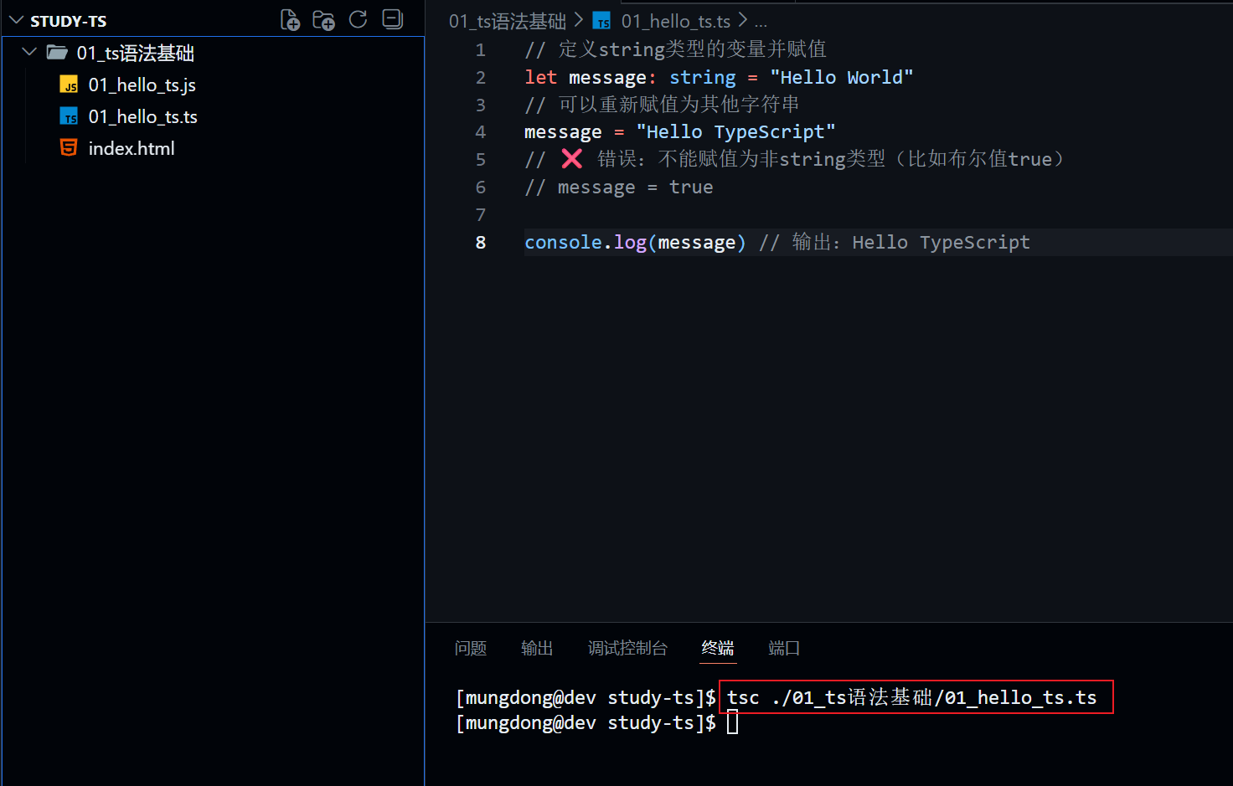Refresh the Explorer view
Viewport: 1233px width, 786px height.
(x=358, y=19)
